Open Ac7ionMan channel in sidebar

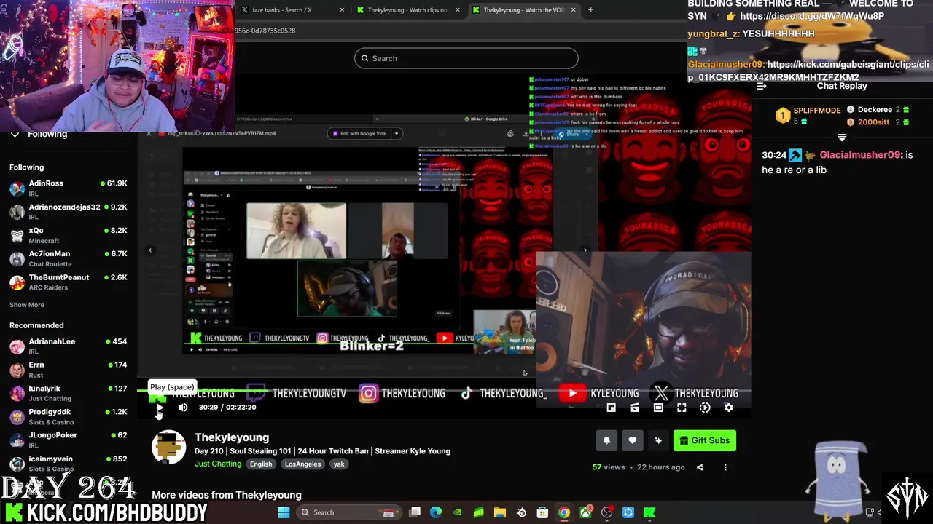click(x=69, y=258)
